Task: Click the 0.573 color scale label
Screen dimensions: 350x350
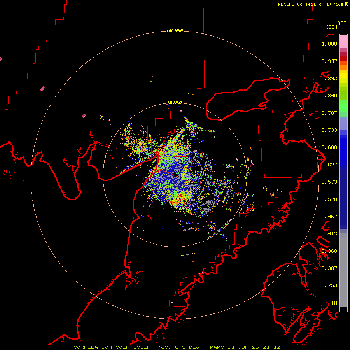Action: tap(329, 182)
